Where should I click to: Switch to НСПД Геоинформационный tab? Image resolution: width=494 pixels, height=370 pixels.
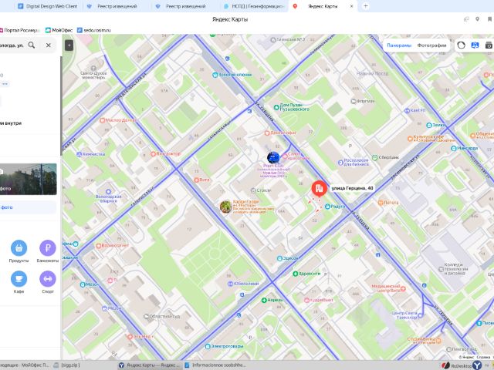[254, 6]
